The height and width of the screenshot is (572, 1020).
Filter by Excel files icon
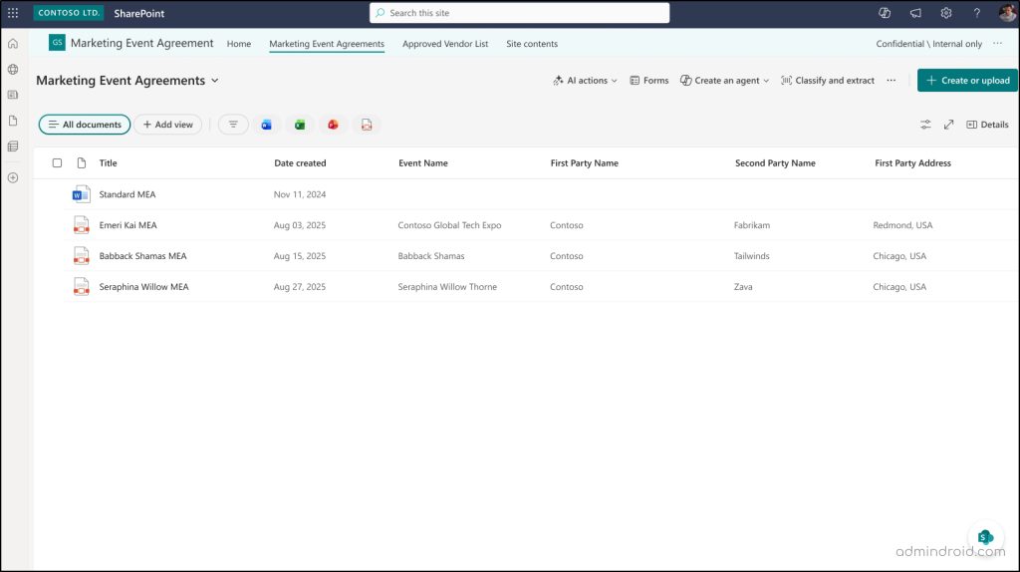300,125
